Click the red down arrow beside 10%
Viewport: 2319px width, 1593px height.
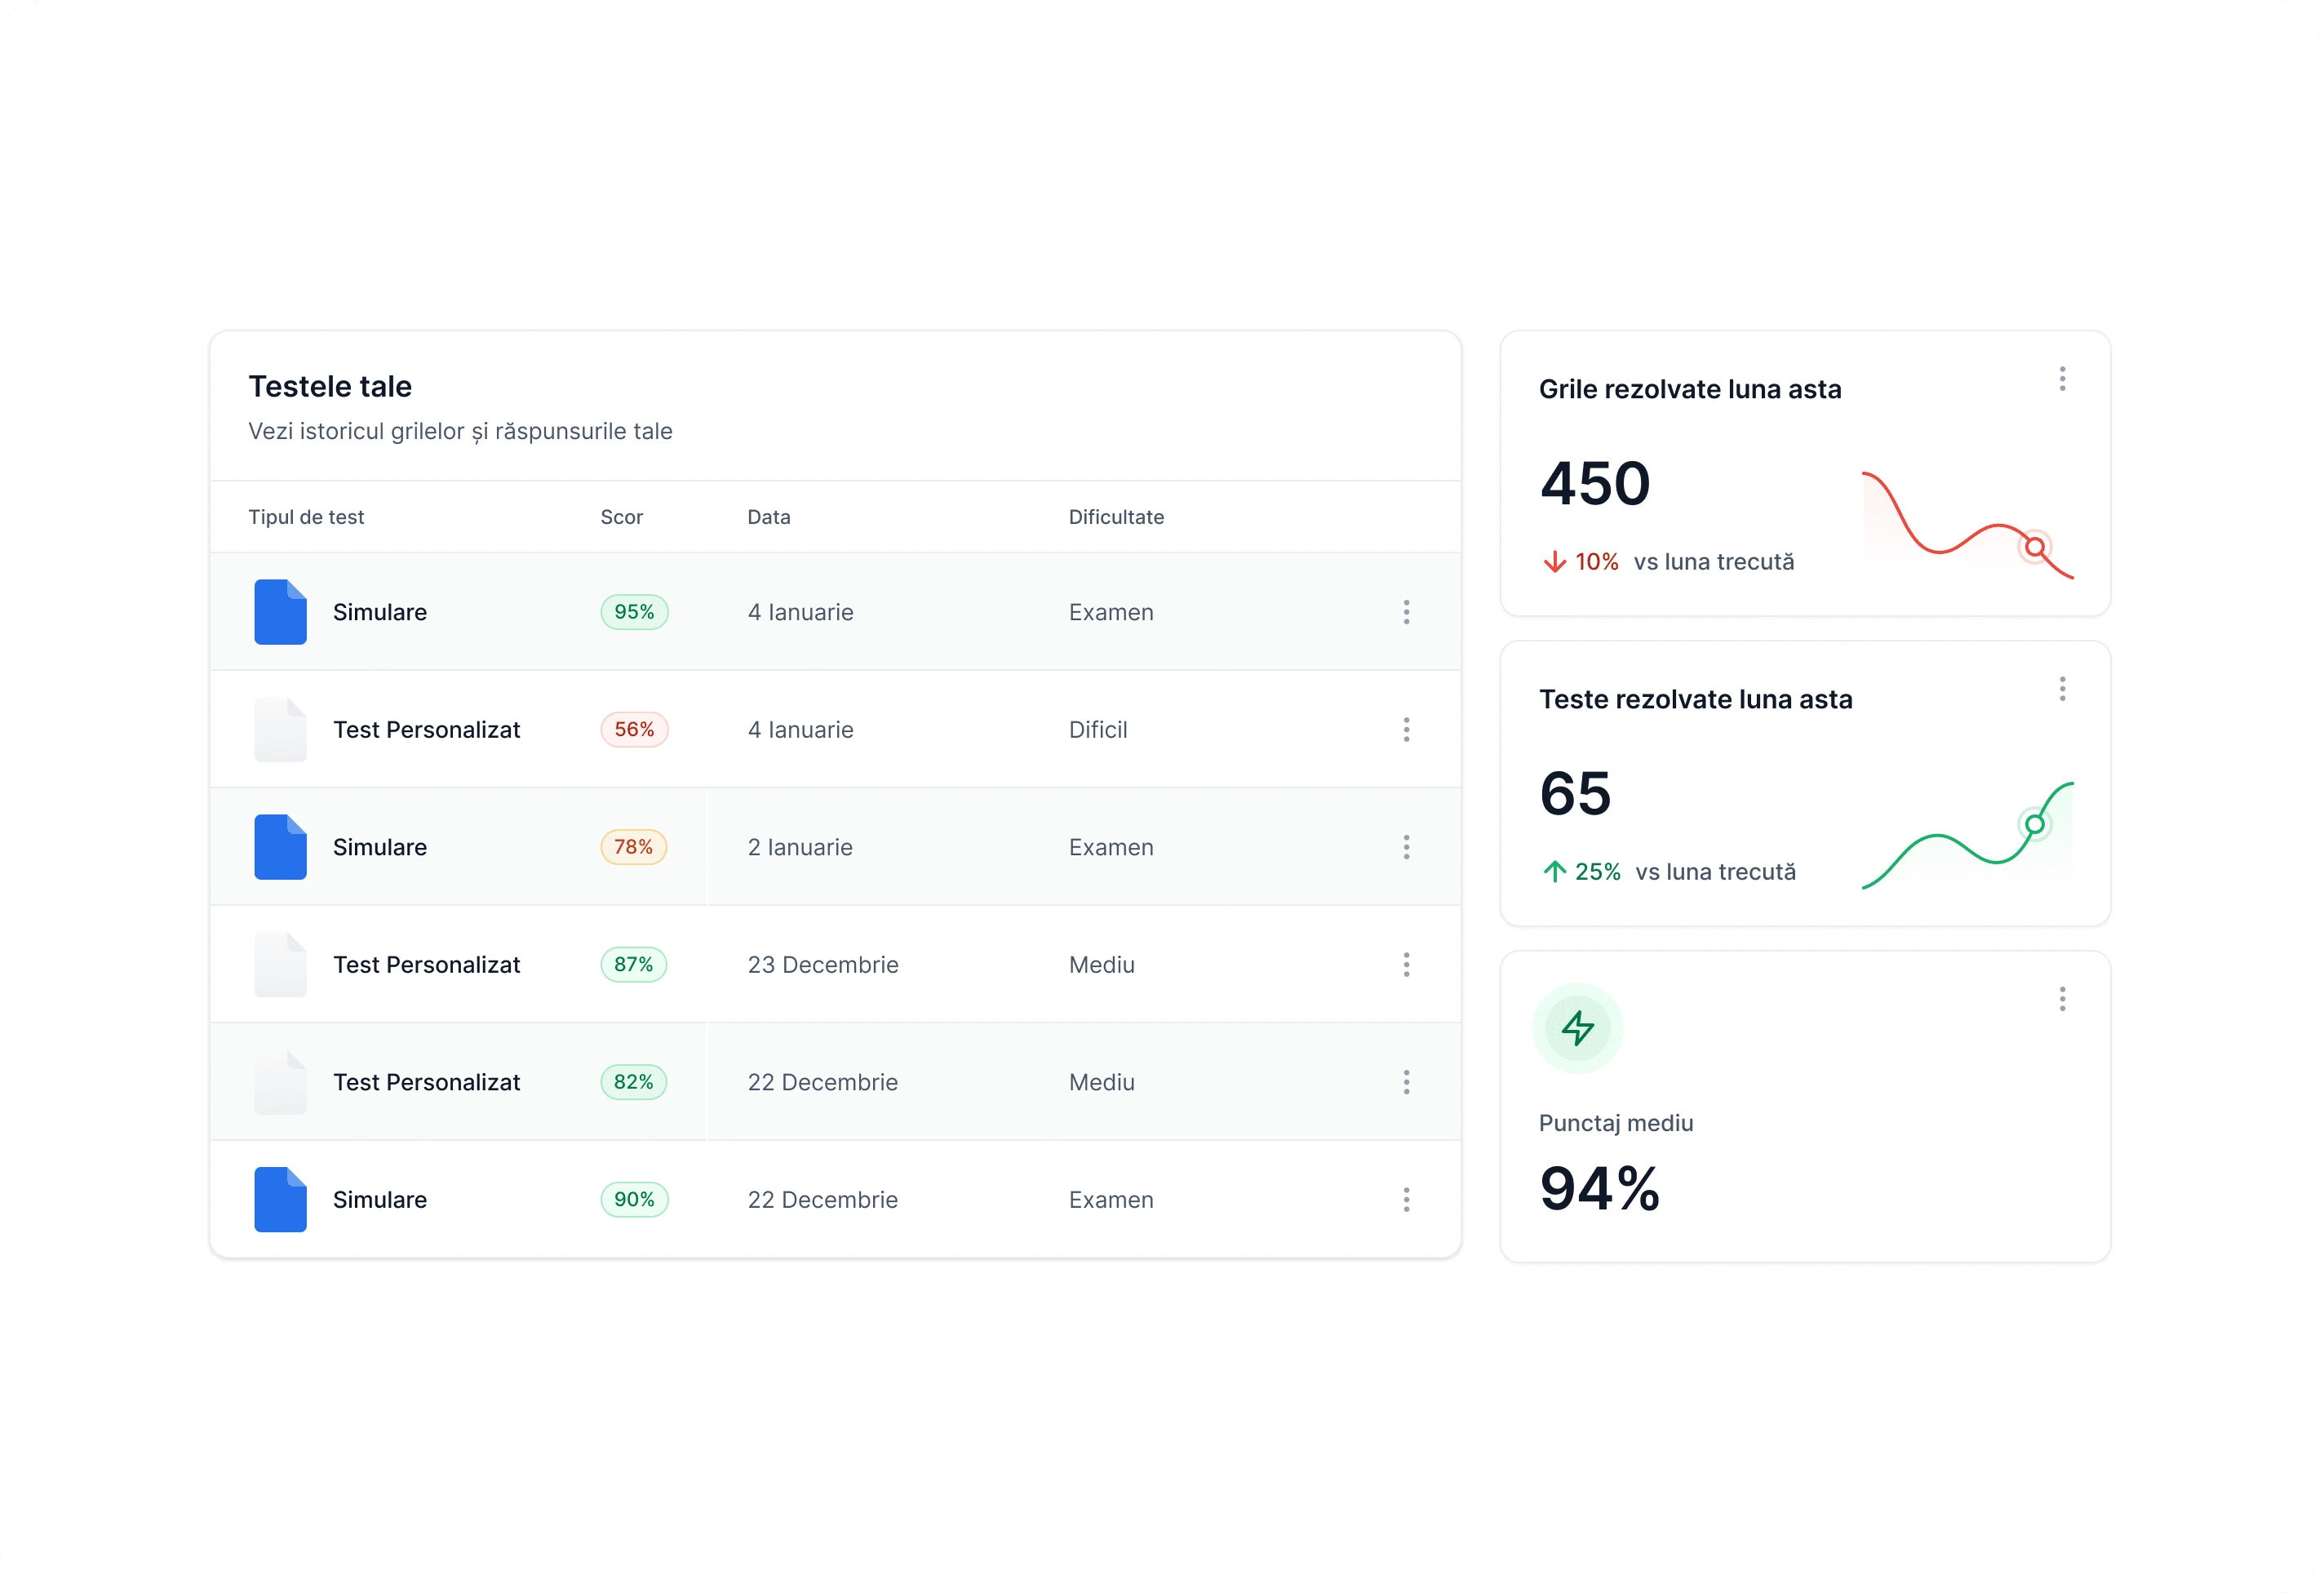point(1554,562)
